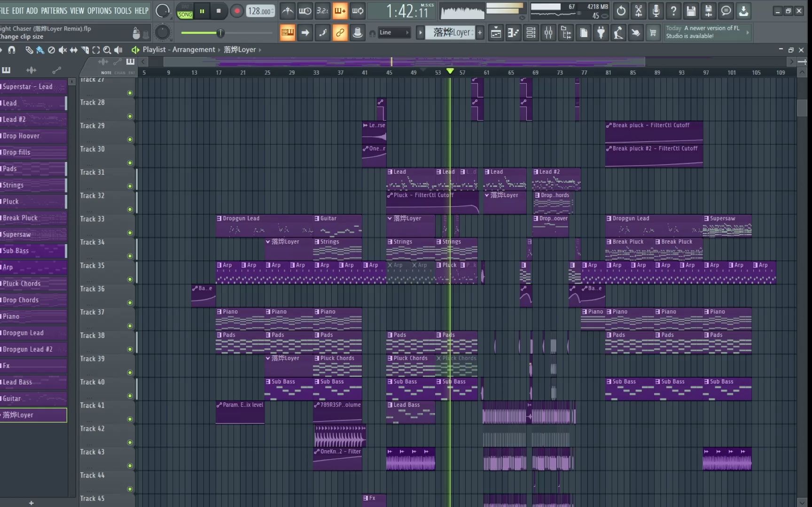Open undo history icon

621,11
